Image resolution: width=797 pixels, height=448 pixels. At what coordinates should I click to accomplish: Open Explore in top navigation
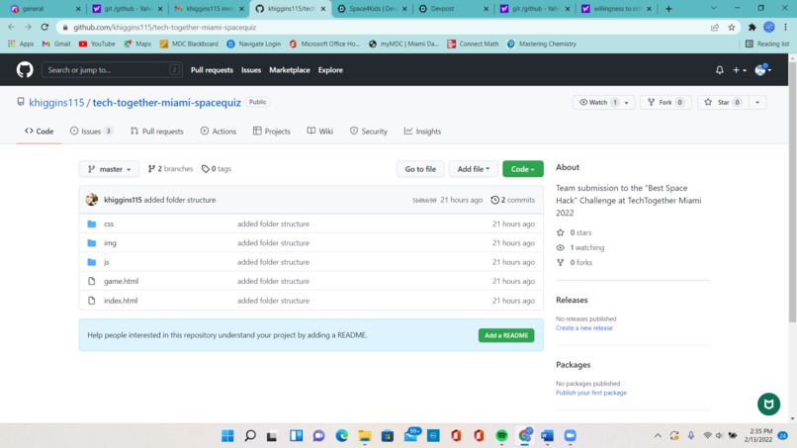(330, 70)
